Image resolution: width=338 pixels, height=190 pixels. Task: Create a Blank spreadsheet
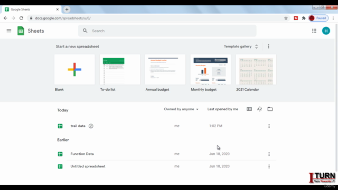click(x=74, y=69)
